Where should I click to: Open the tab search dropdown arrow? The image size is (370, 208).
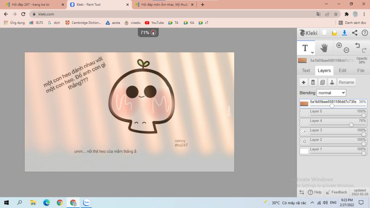(326, 4)
